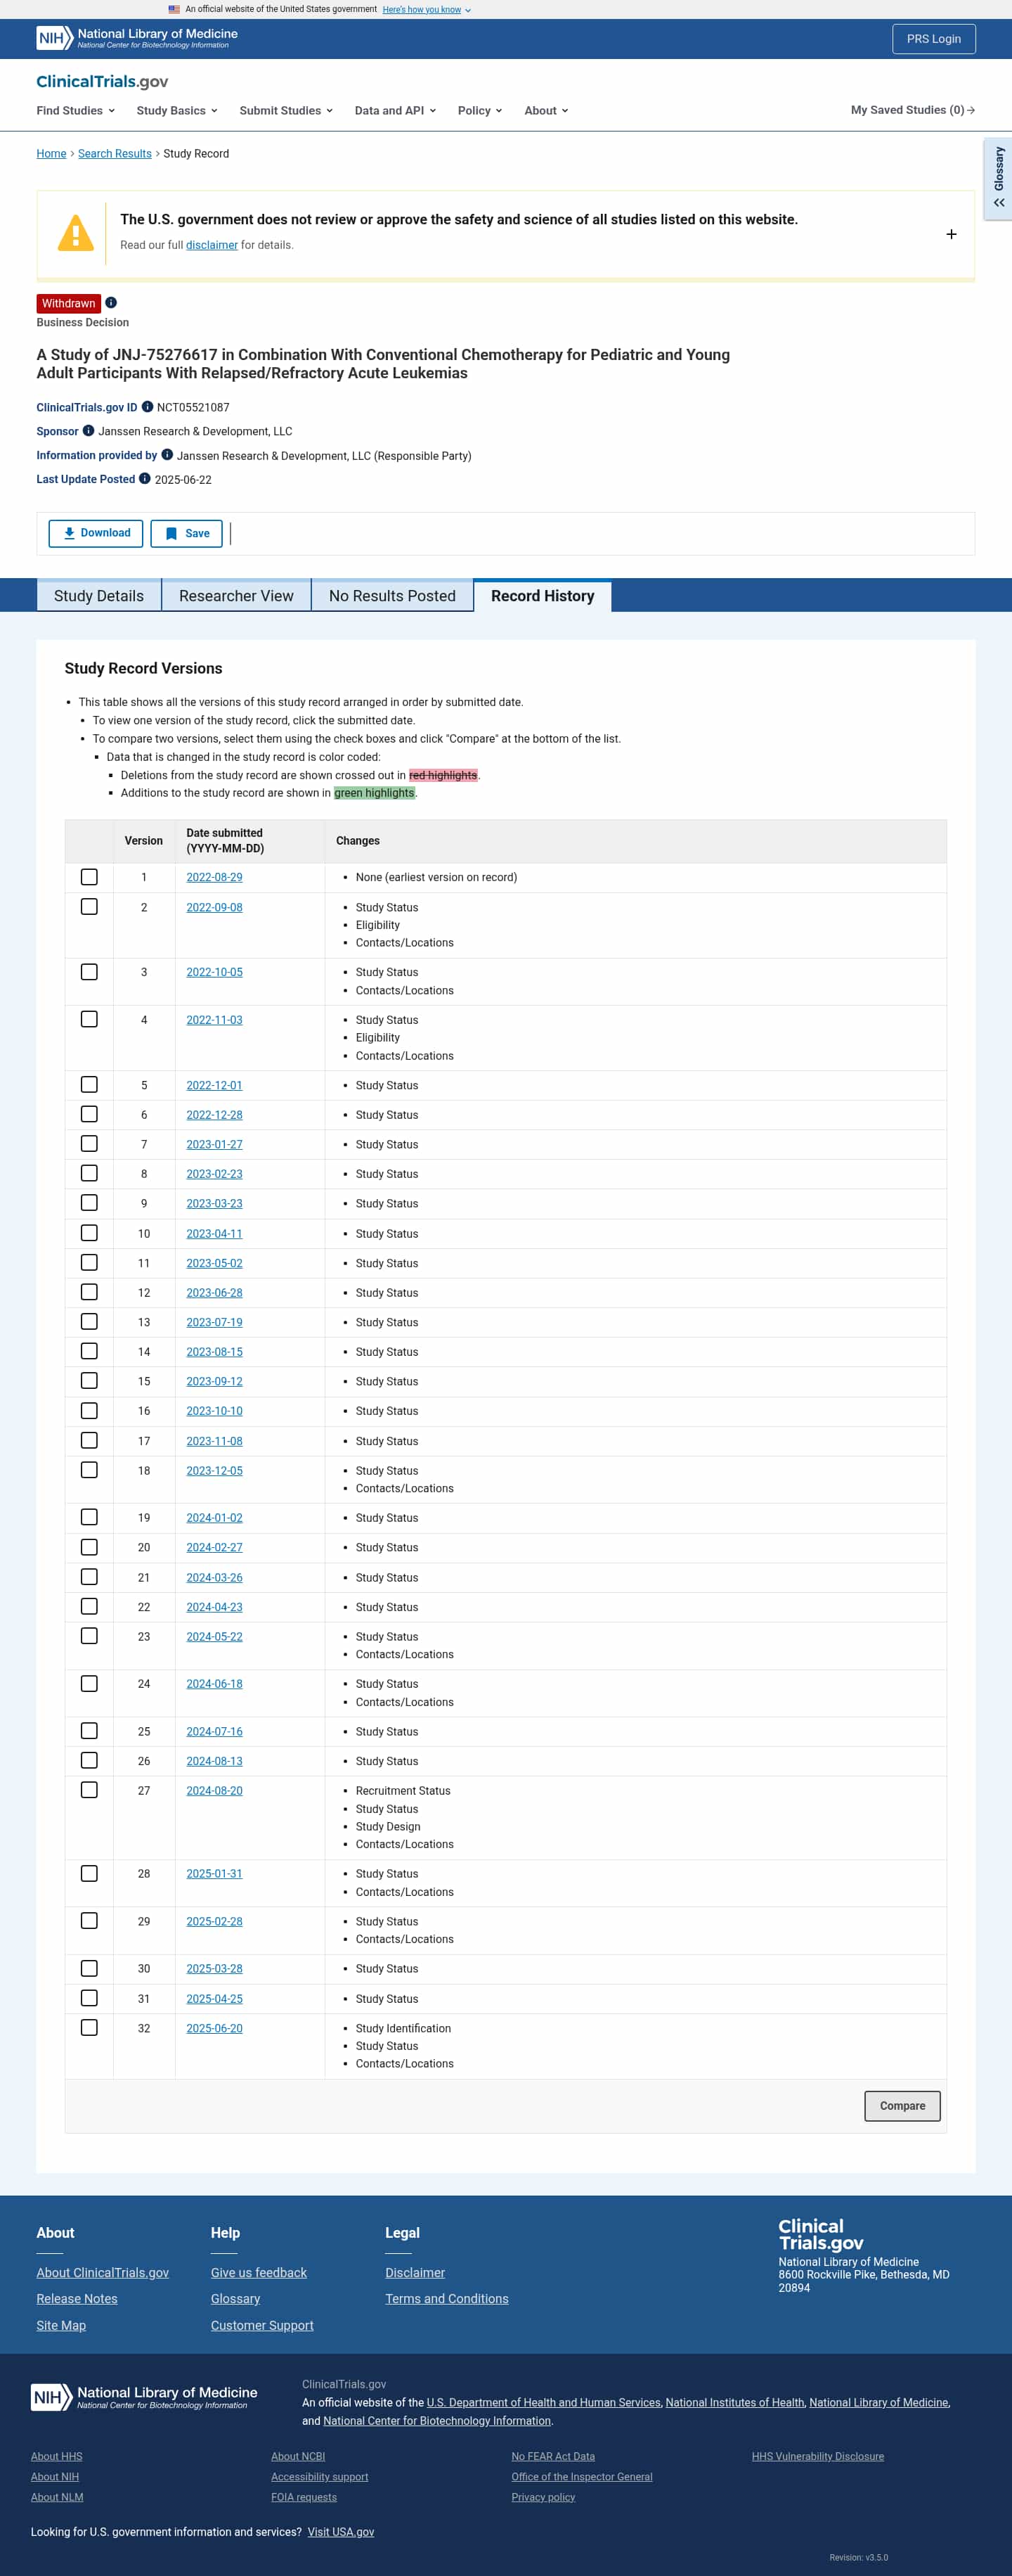Select the No Results Posted tab
This screenshot has height=2576, width=1012.
[x=393, y=596]
